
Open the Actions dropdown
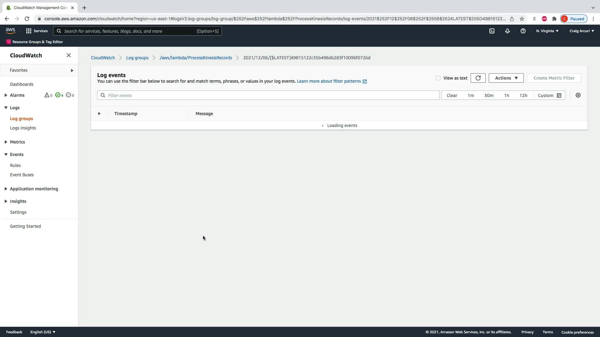point(506,78)
